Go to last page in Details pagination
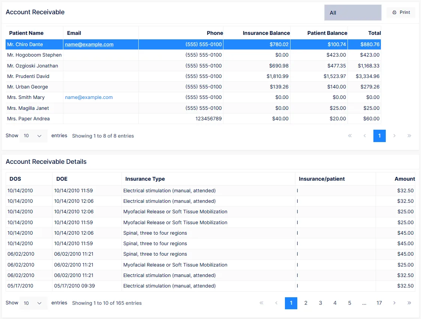The image size is (421, 319). pyautogui.click(x=409, y=303)
